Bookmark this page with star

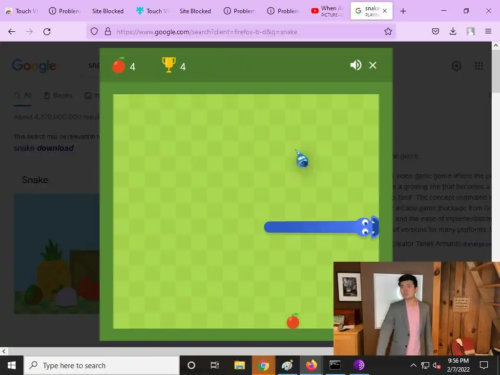(388, 32)
